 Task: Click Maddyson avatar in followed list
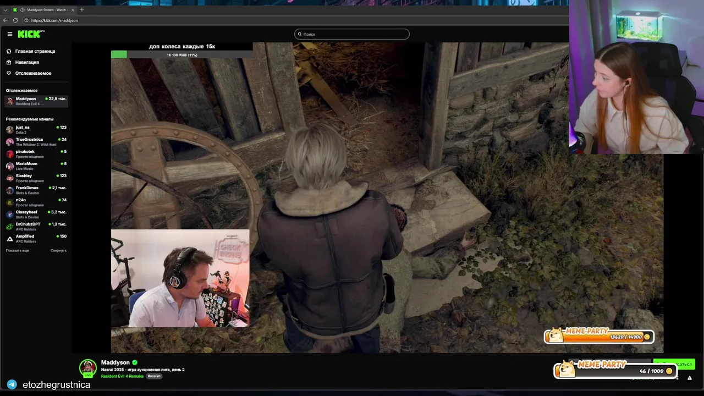coord(10,101)
